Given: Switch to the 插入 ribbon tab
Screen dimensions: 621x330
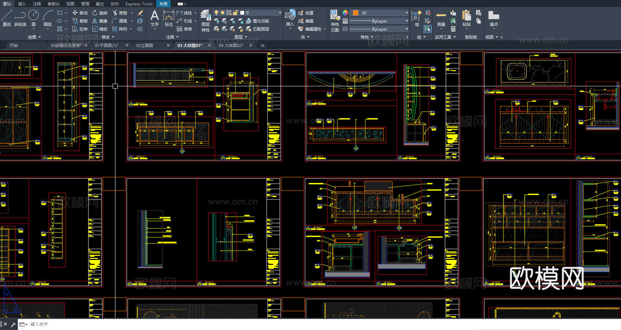Looking at the screenshot, I should click(22, 4).
